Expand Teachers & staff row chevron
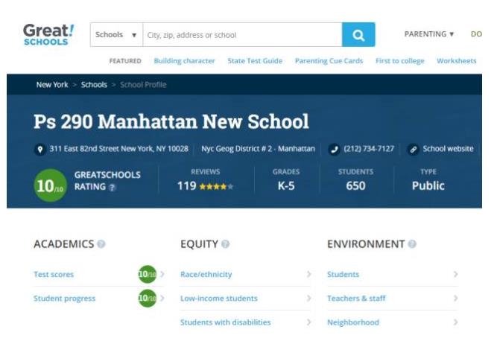 point(455,298)
